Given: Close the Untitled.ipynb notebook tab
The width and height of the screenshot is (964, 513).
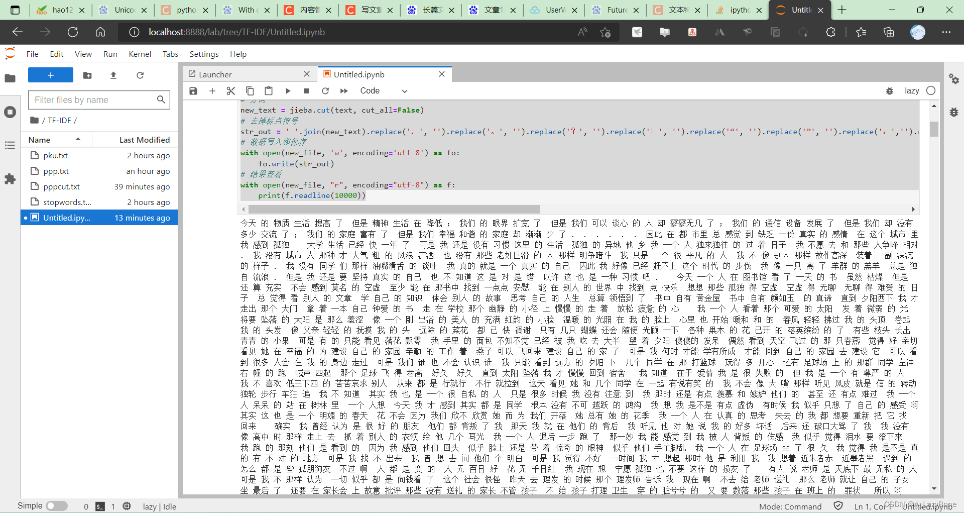Looking at the screenshot, I should 442,74.
